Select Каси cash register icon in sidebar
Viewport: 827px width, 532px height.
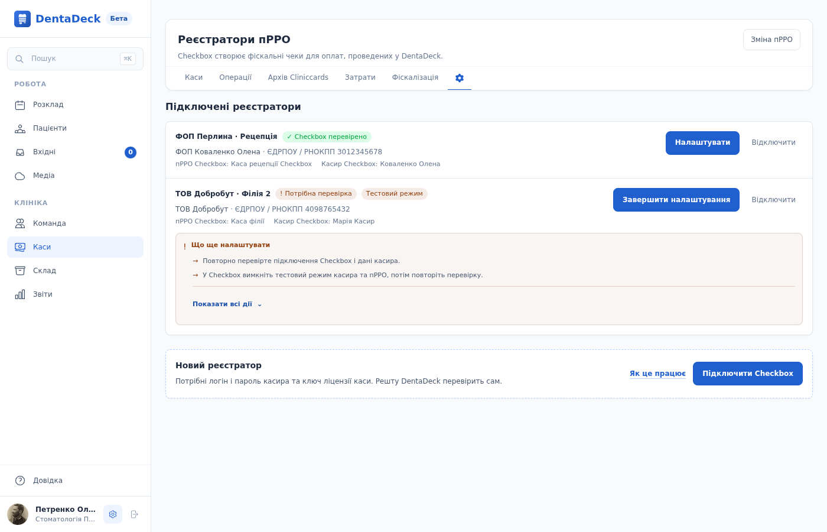(20, 247)
